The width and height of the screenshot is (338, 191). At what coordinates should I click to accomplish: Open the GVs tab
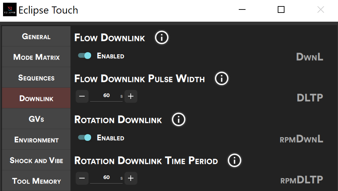click(x=36, y=119)
